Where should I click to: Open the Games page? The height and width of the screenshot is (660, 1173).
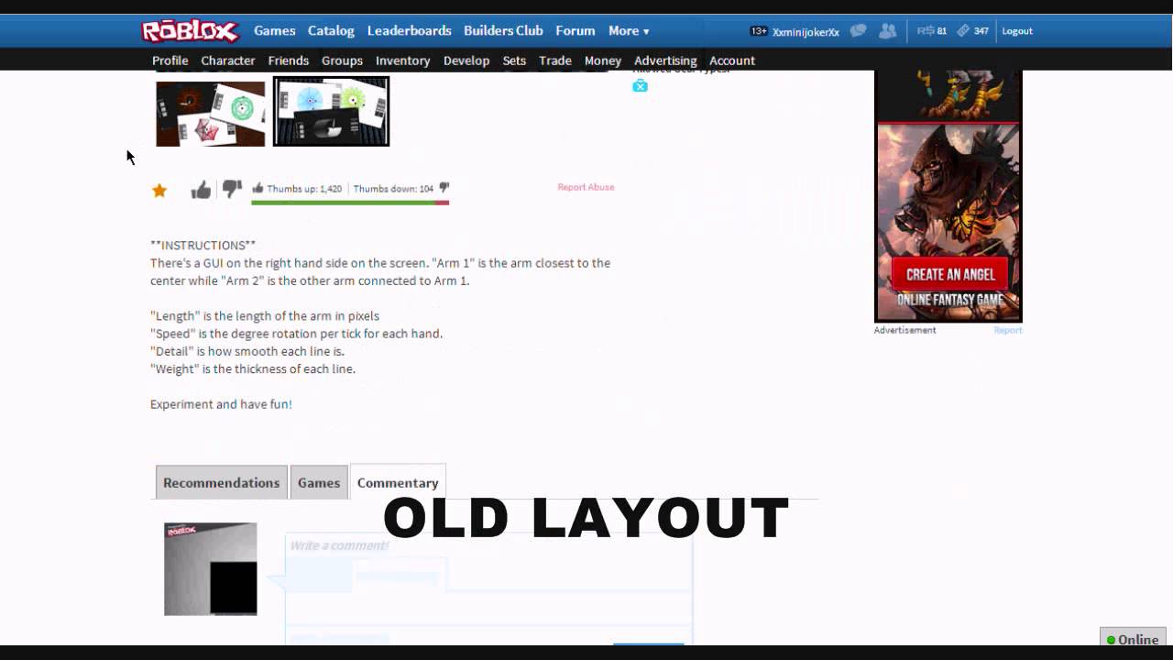275,31
